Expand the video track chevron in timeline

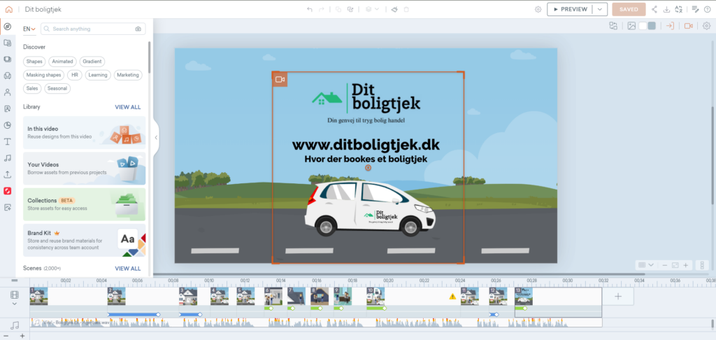click(x=15, y=304)
